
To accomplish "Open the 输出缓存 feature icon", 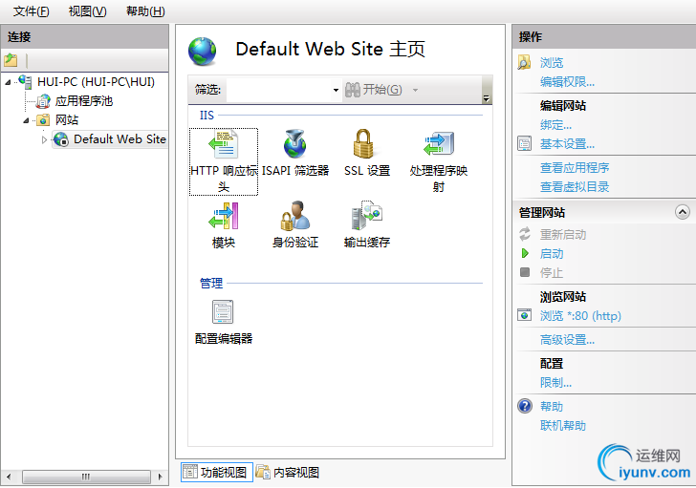I will (x=367, y=216).
